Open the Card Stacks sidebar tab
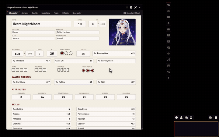The height and width of the screenshot is (137, 219). (169, 47)
